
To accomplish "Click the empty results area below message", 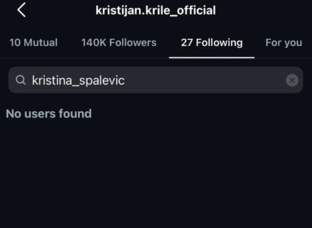I will tap(155, 171).
